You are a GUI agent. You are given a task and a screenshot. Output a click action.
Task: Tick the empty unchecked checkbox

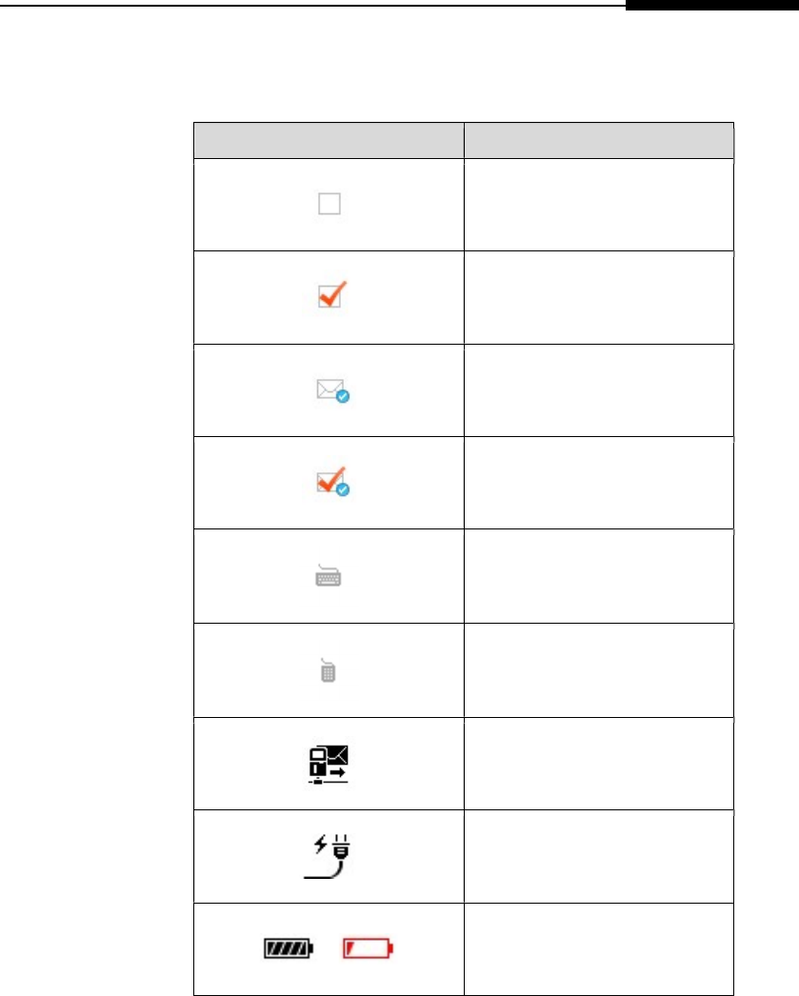(x=330, y=204)
